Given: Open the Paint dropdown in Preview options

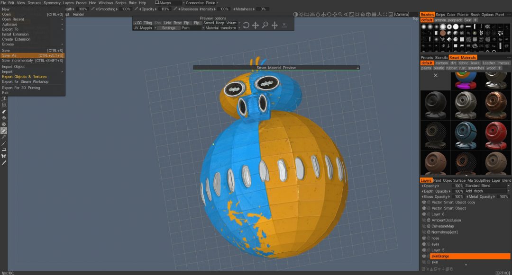Looking at the screenshot, I should [x=192, y=28].
